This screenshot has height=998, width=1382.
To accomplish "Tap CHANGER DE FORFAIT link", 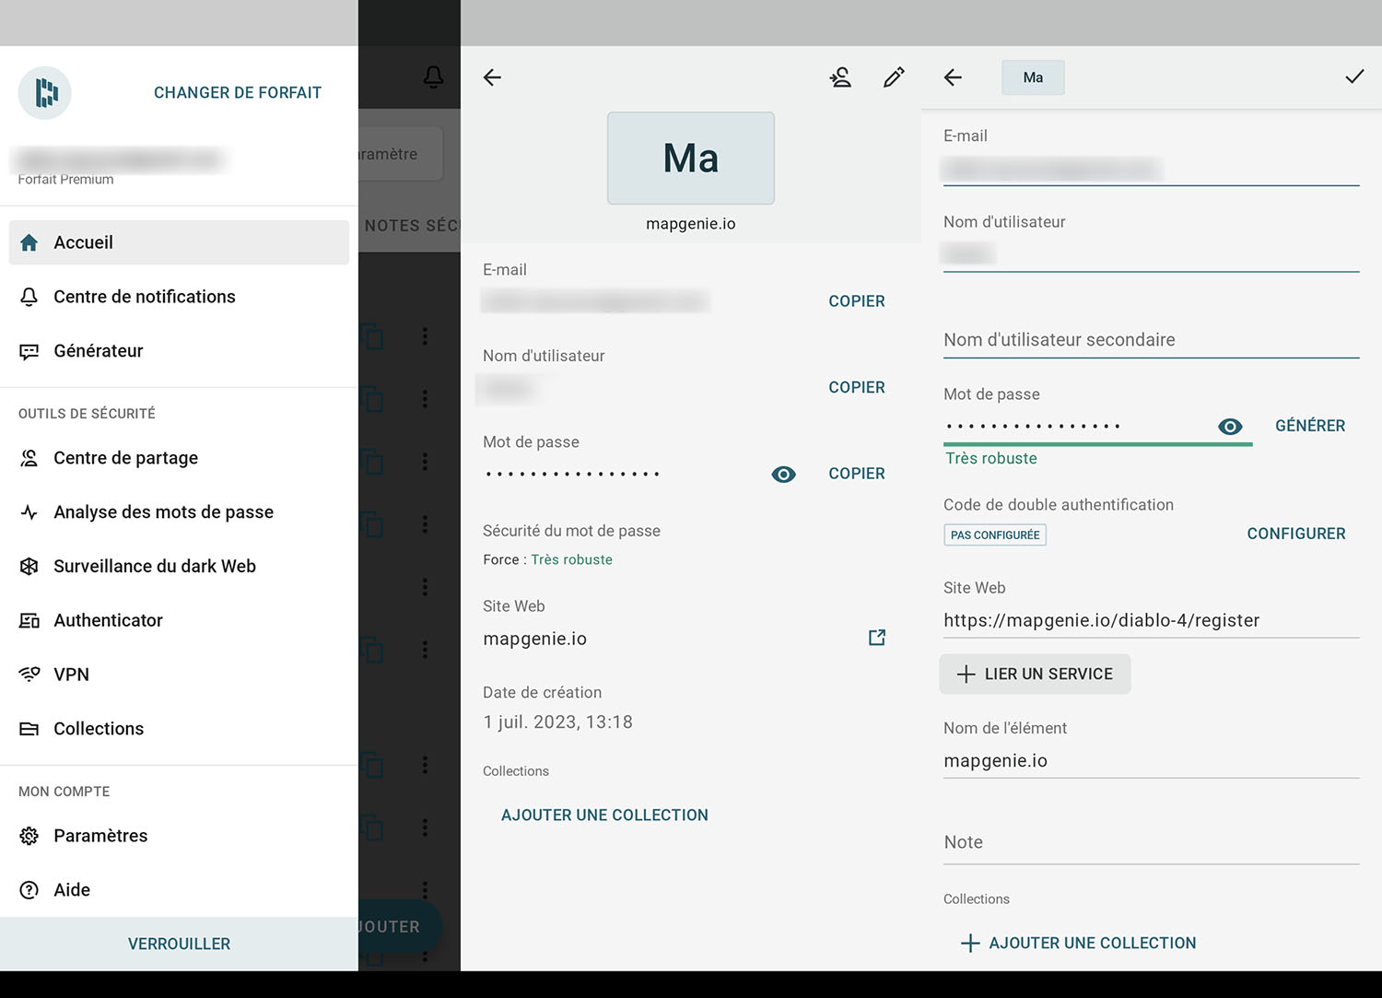I will (x=238, y=93).
